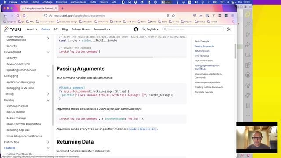Open Firefox downloads icon
Viewport: 281px width, 158px height.
click(x=201, y=16)
